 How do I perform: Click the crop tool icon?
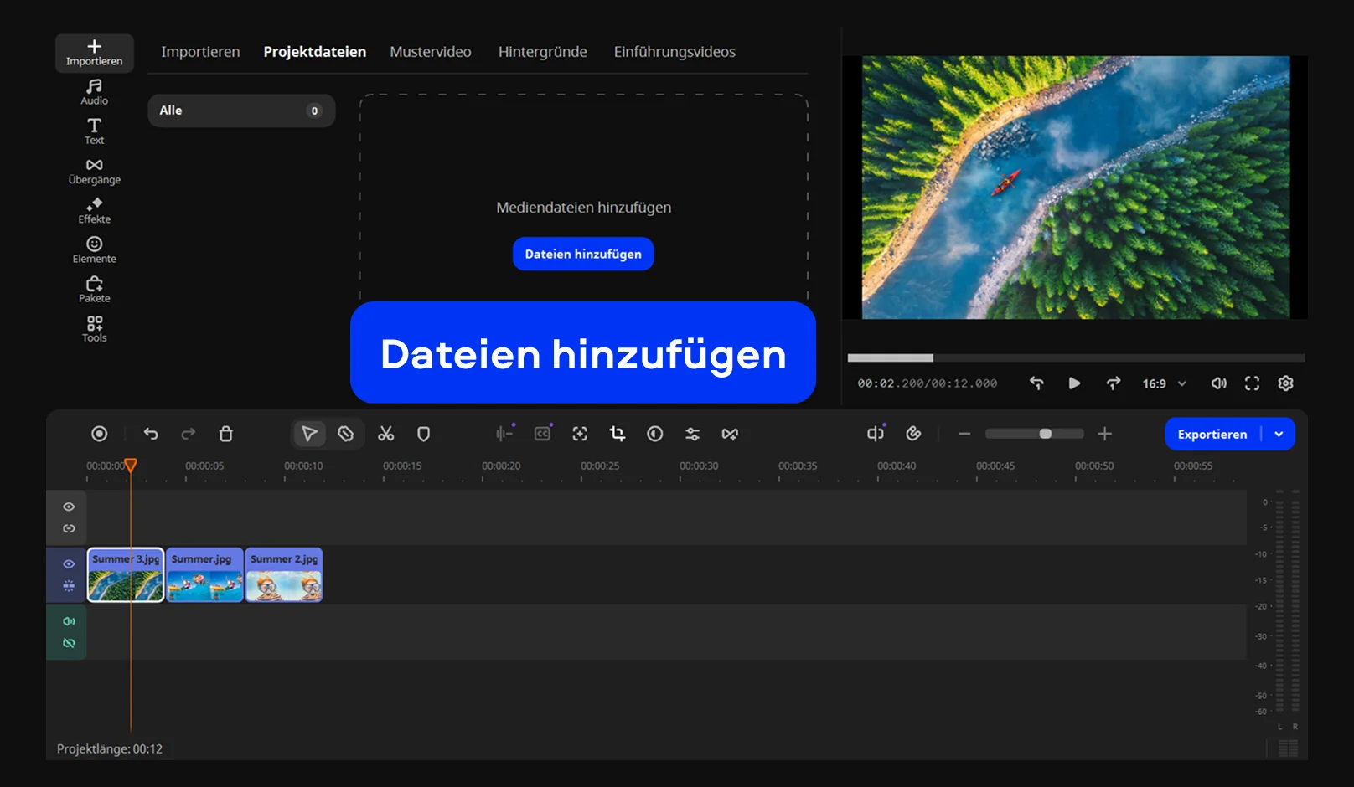(618, 434)
